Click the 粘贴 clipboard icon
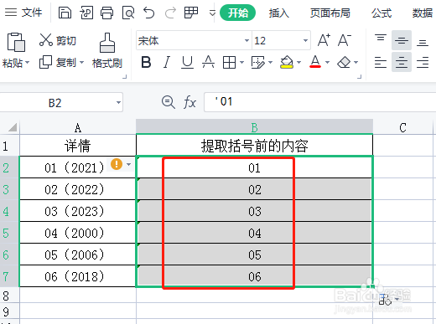Viewport: 436px width, 324px height. point(16,42)
